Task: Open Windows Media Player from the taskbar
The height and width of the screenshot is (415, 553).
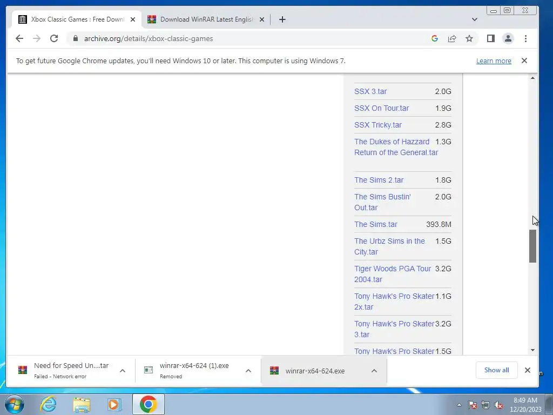Action: [x=114, y=404]
